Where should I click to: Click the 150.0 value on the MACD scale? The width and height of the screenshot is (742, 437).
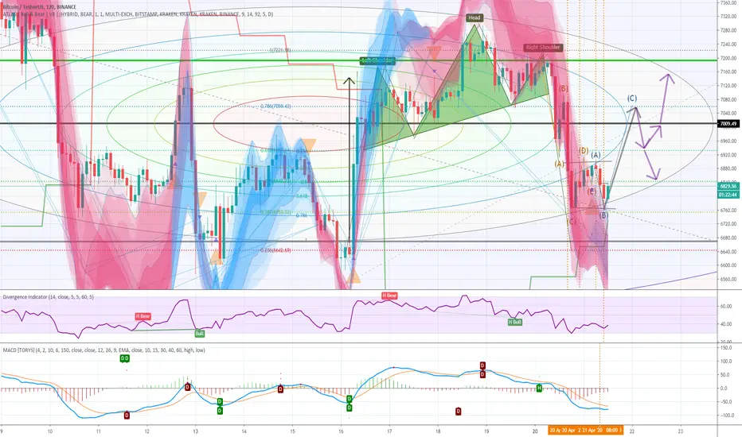726,348
